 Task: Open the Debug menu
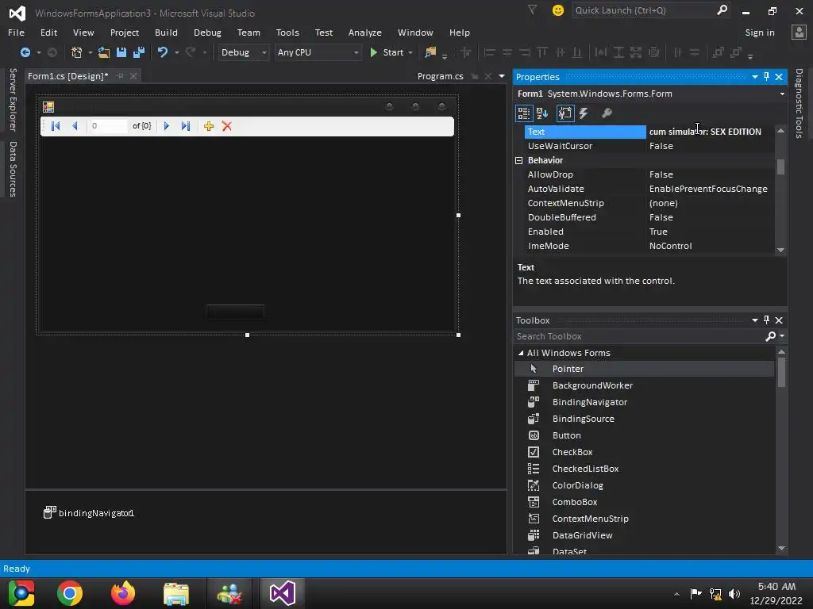point(207,32)
